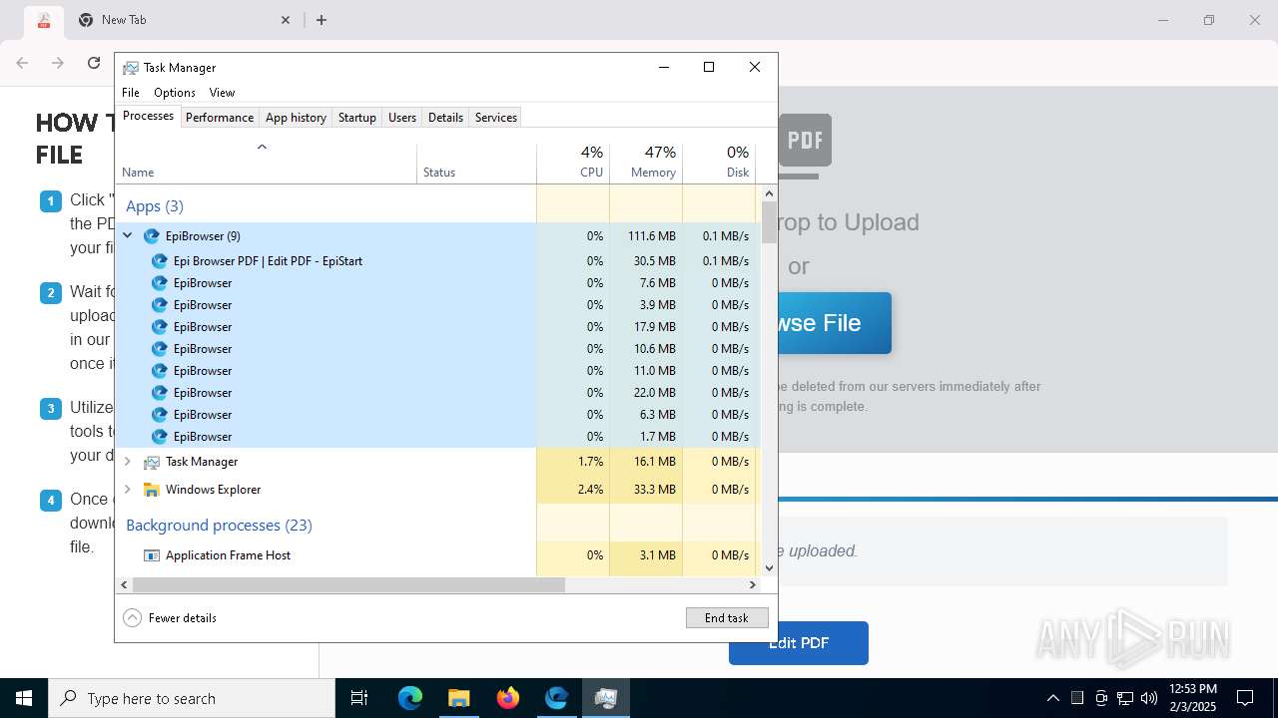
Task: Switch to the App history tab
Action: point(296,118)
